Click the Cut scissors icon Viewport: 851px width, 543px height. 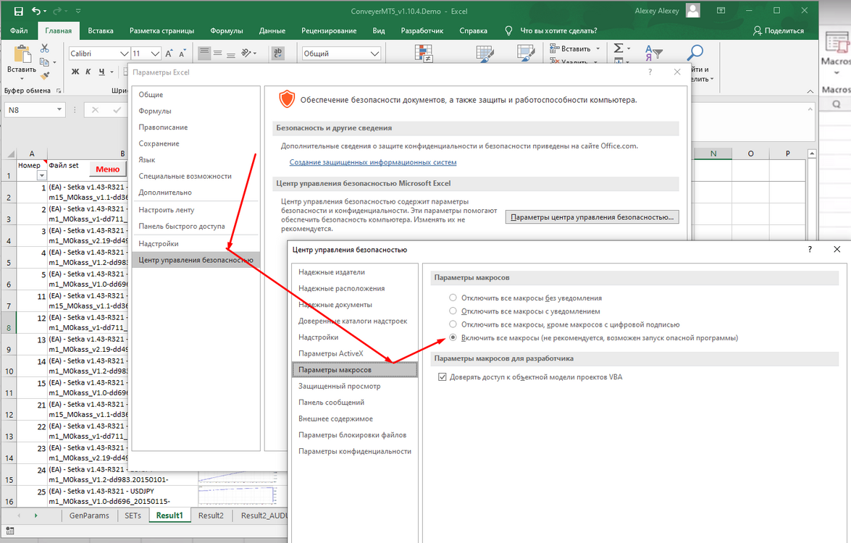point(44,49)
